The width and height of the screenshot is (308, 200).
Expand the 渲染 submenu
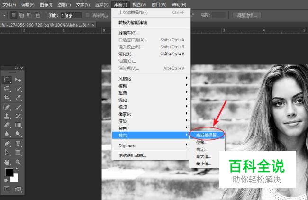[151, 121]
